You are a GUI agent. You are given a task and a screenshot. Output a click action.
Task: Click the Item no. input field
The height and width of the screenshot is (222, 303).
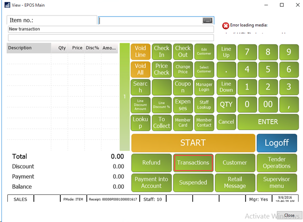coord(151,20)
